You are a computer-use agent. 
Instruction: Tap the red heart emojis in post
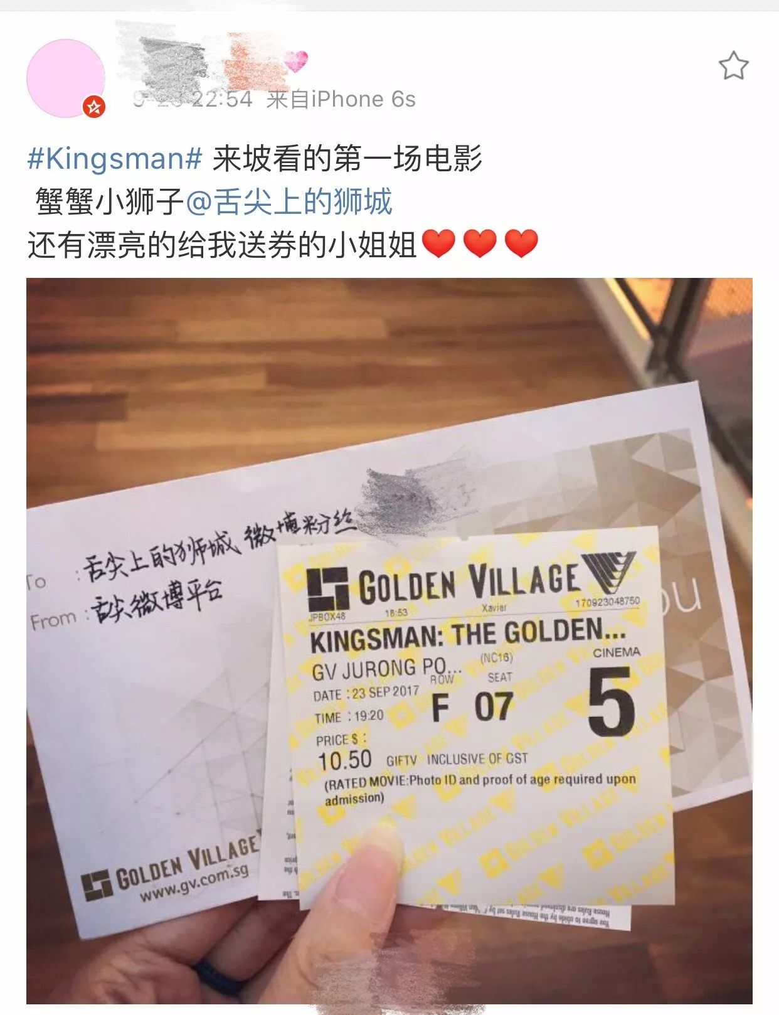click(480, 244)
